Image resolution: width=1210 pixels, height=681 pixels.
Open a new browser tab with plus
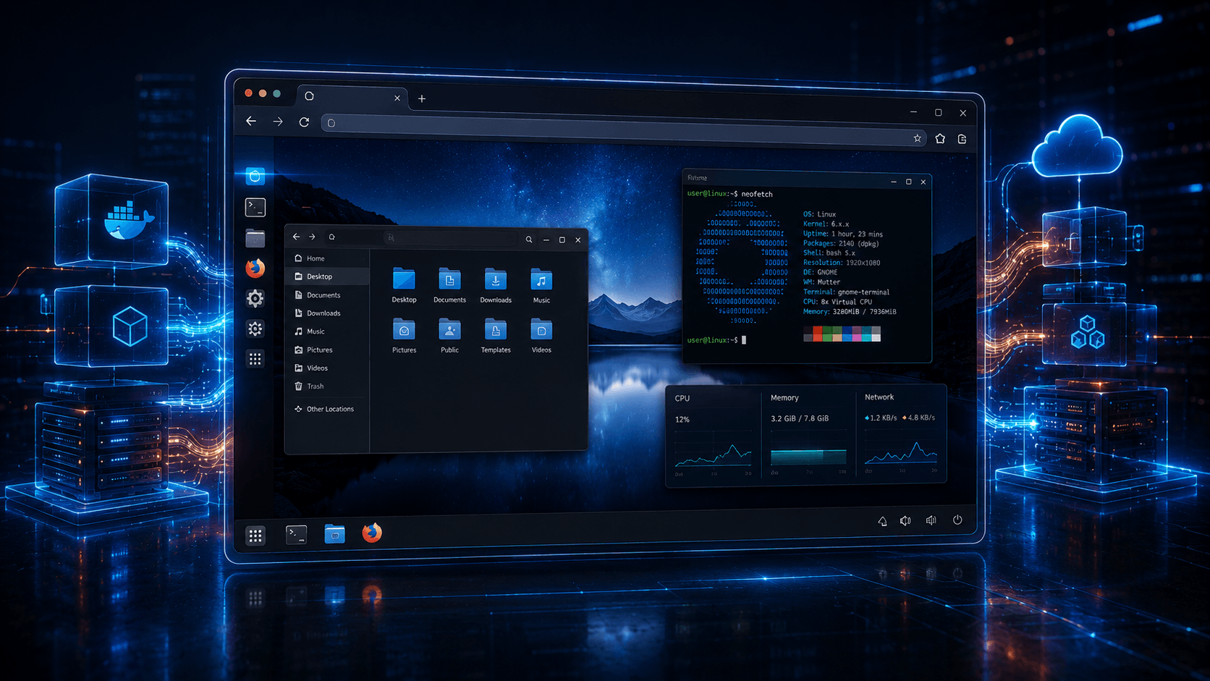pyautogui.click(x=422, y=98)
